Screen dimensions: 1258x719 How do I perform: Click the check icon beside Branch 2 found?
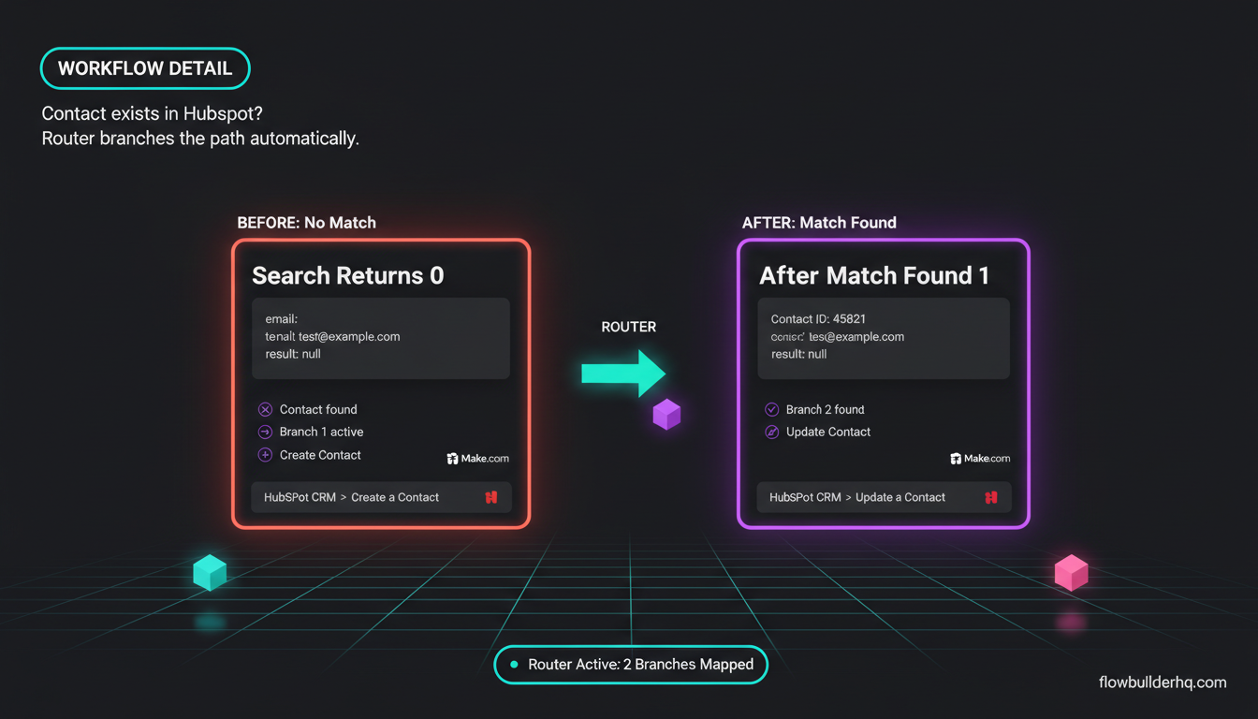coord(771,409)
